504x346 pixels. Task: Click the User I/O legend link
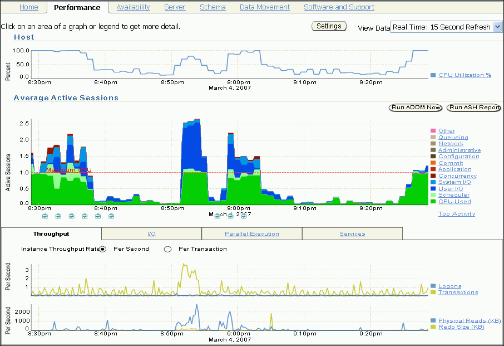451,189
